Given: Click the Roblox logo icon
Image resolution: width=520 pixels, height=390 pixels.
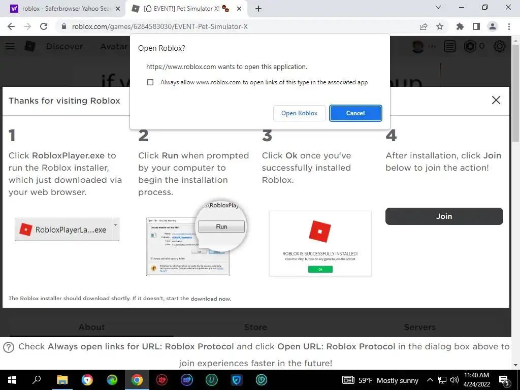Looking at the screenshot, I should [x=30, y=46].
